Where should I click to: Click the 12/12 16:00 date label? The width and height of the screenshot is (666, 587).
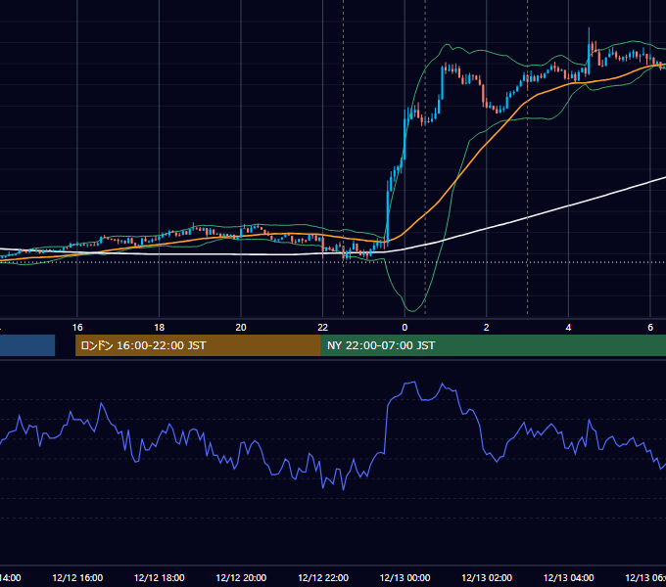coord(77,577)
